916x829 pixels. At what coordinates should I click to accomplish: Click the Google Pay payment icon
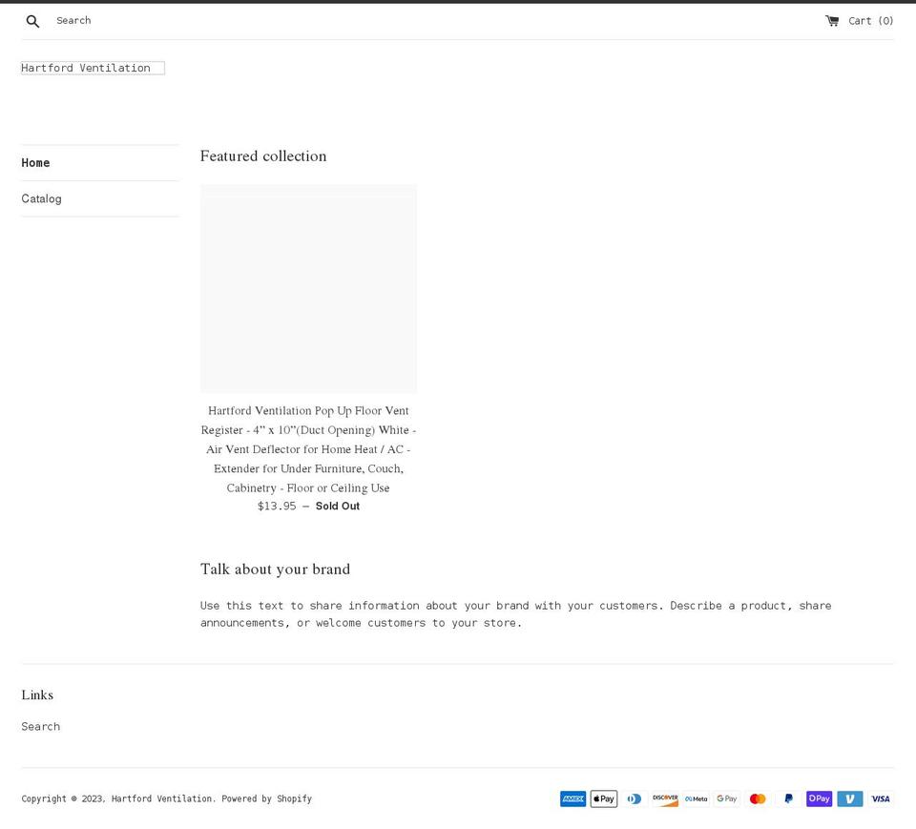click(726, 798)
